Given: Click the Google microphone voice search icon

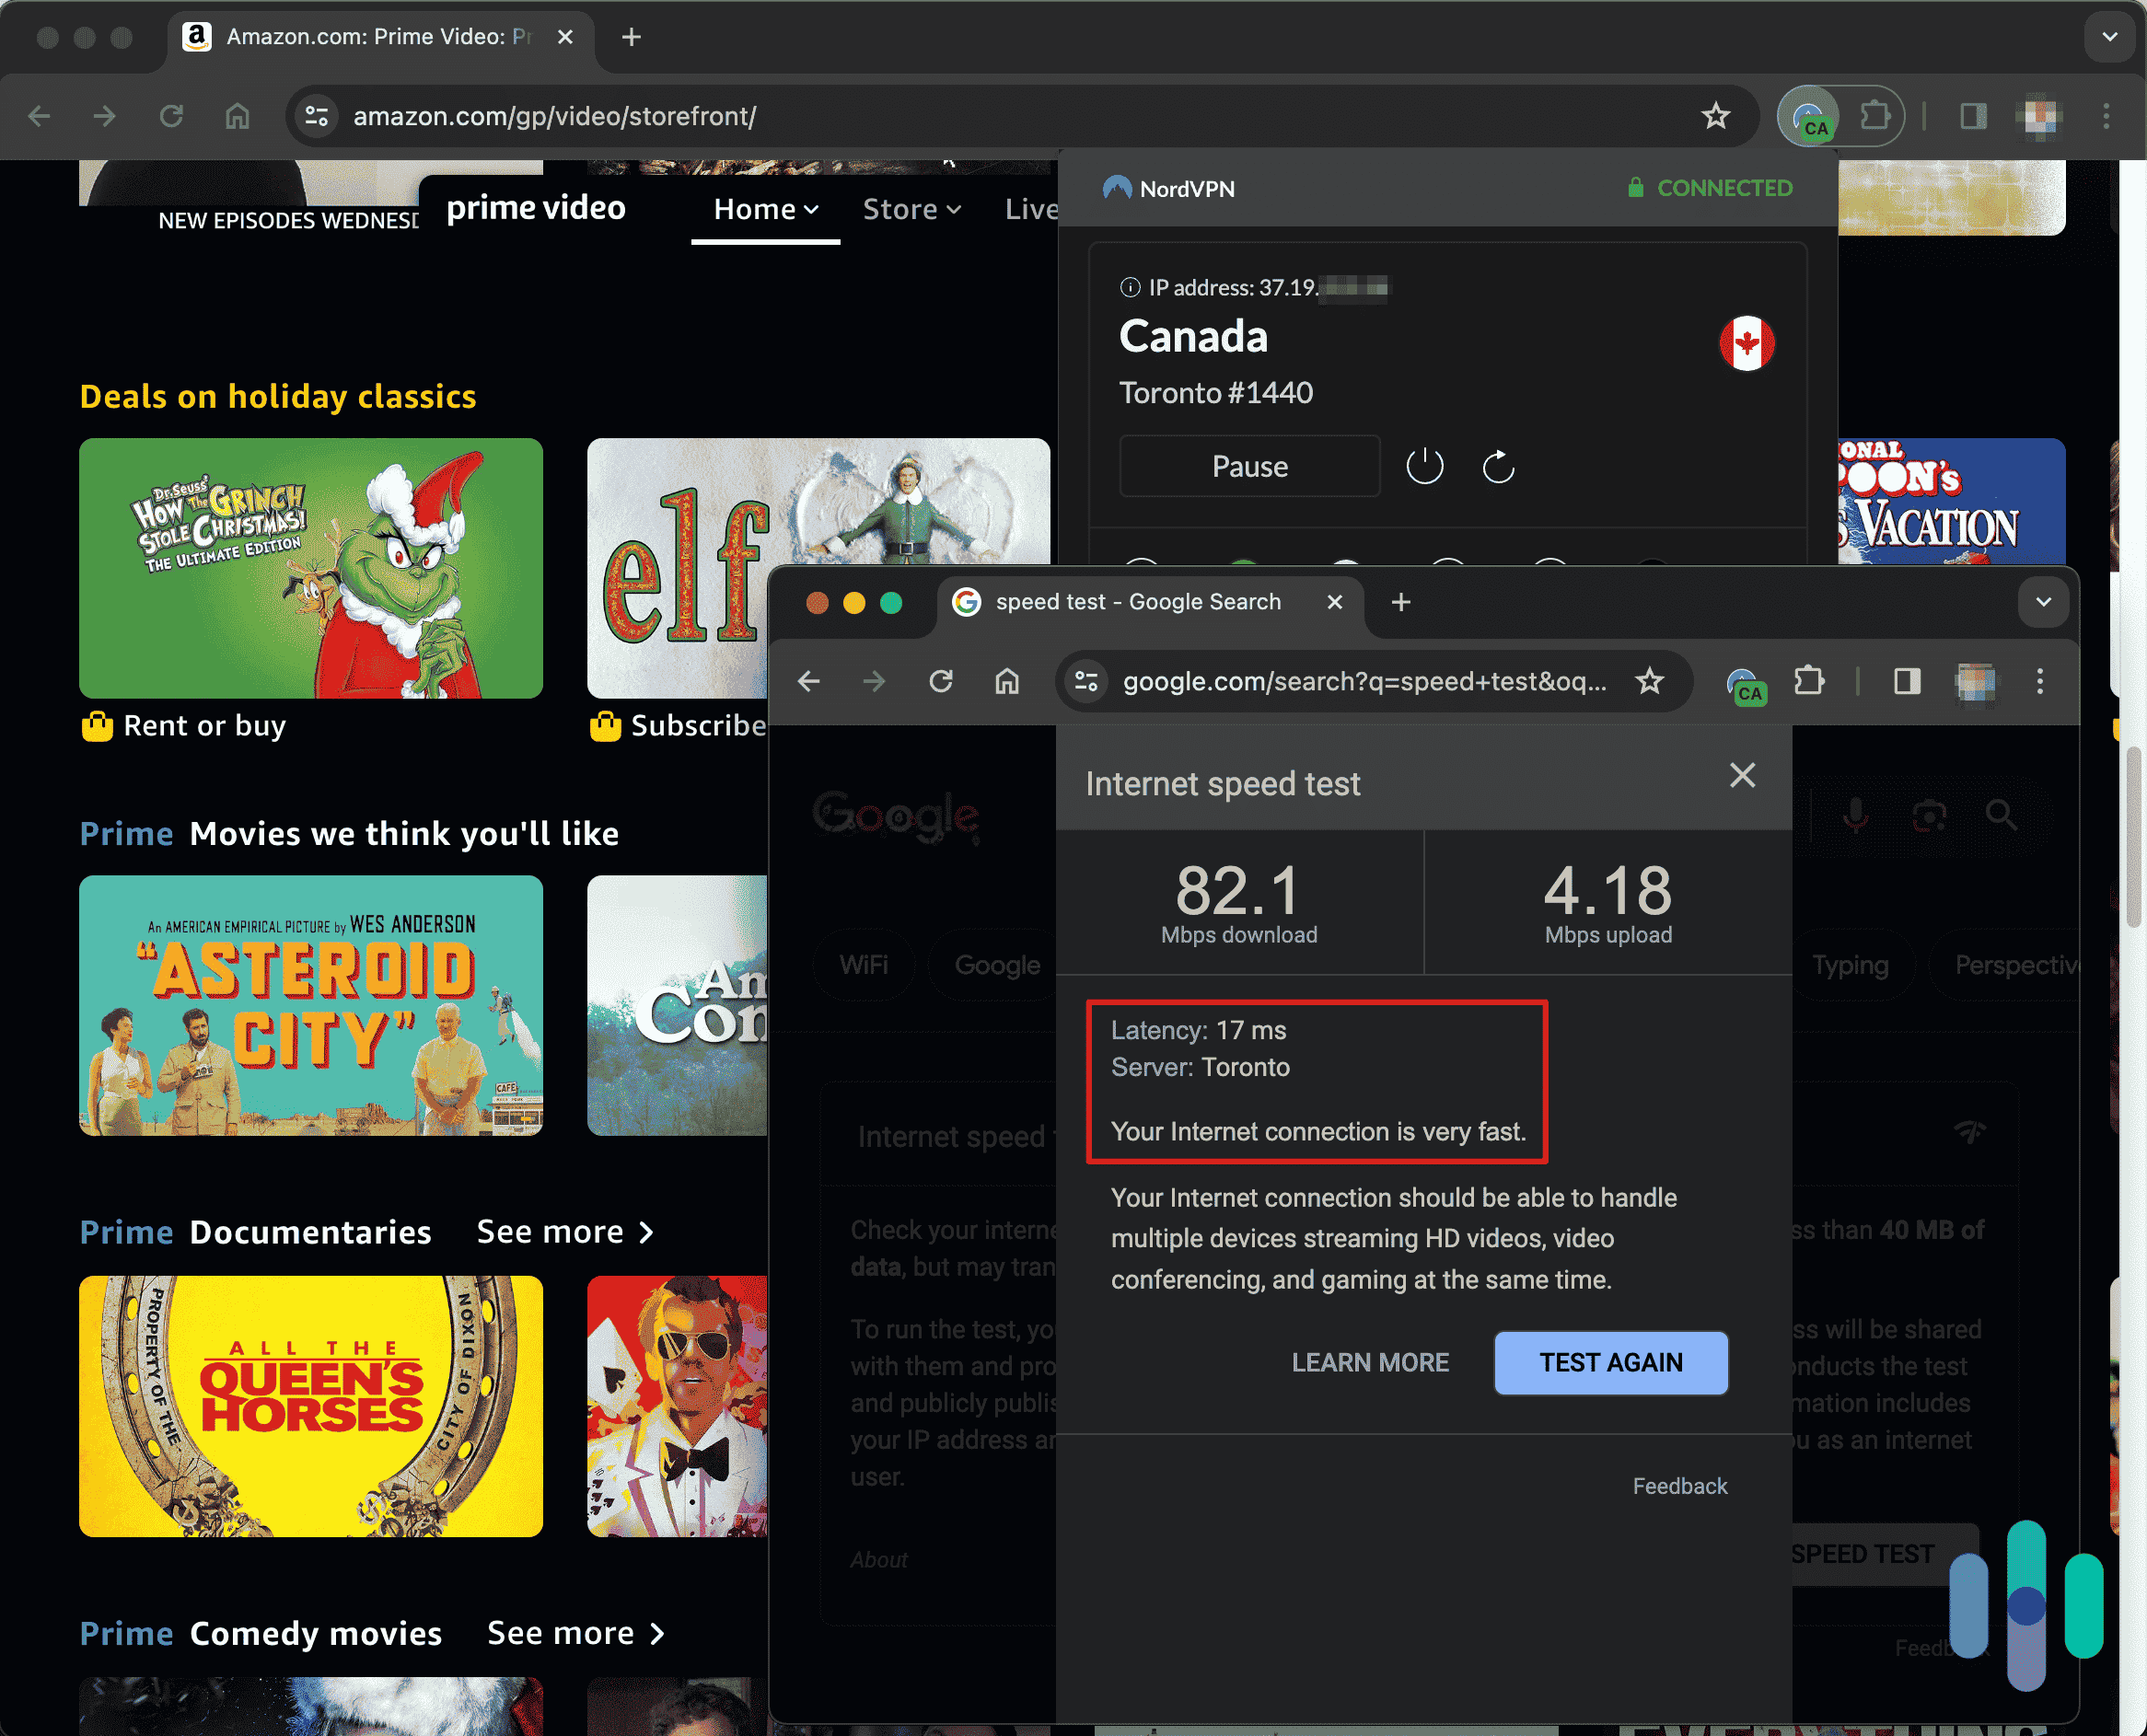Looking at the screenshot, I should point(1854,816).
